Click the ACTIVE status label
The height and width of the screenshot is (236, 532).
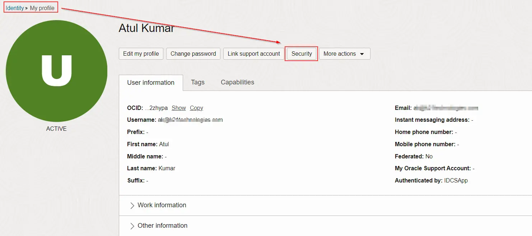tap(56, 129)
